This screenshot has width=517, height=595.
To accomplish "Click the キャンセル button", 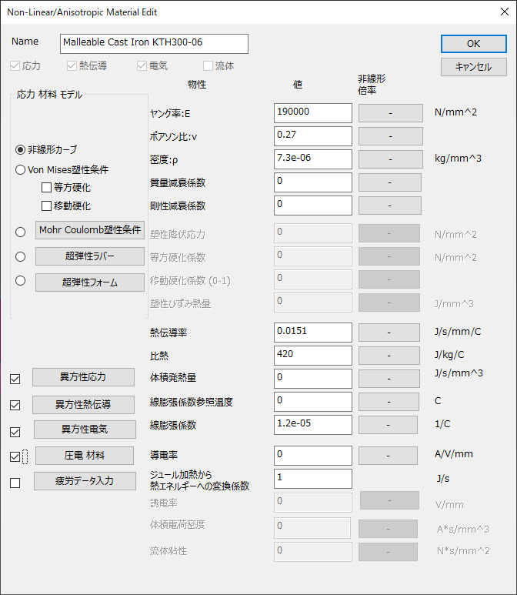I will pyautogui.click(x=473, y=67).
